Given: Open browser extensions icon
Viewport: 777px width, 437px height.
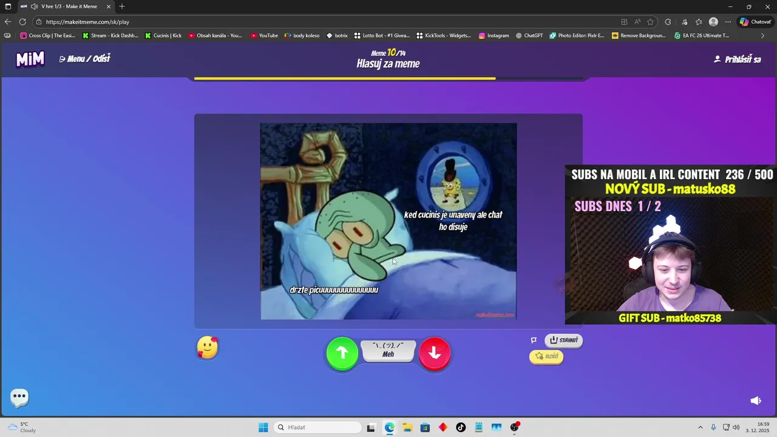Looking at the screenshot, I should (668, 22).
